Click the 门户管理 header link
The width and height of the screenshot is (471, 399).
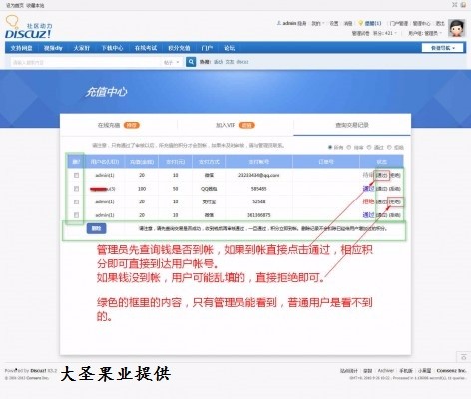tap(399, 23)
